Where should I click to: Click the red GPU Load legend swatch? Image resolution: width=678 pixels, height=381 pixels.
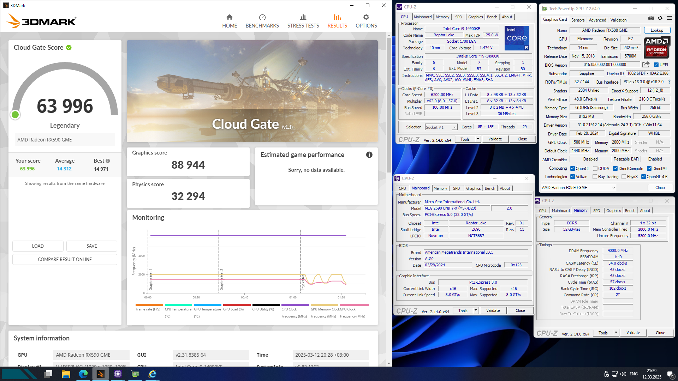click(237, 305)
